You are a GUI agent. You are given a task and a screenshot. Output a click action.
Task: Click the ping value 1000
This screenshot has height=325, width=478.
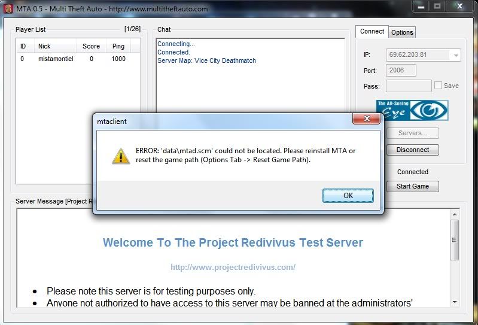[118, 59]
